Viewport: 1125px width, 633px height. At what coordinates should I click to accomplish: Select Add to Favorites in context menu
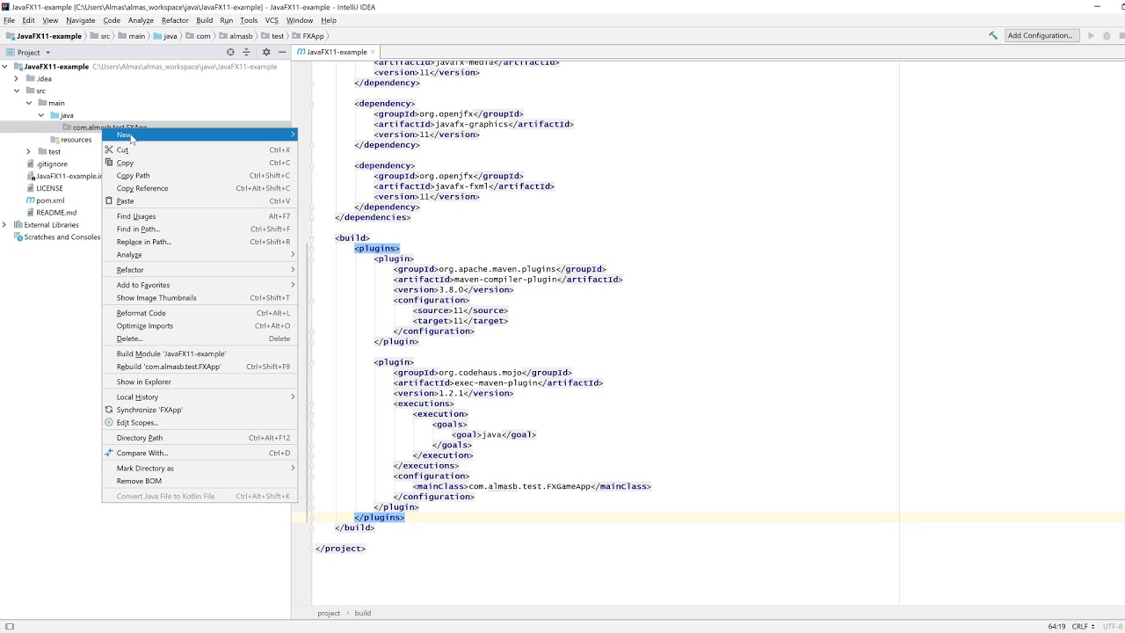[200, 285]
